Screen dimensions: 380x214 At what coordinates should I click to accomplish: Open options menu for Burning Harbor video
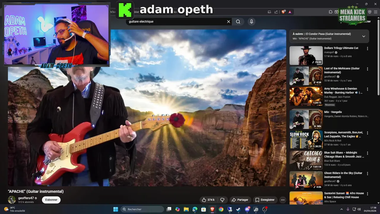point(368,89)
